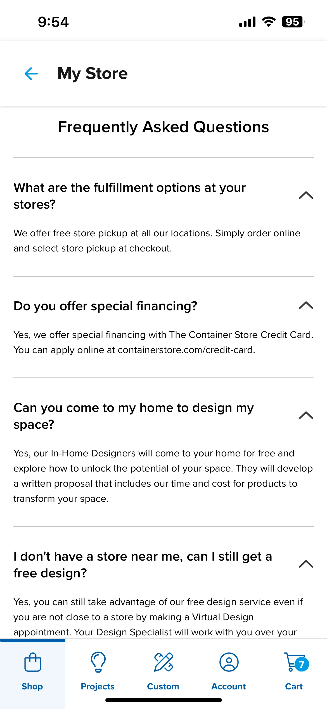Collapse the fulfillment options question chevron
The height and width of the screenshot is (709, 327).
(306, 195)
